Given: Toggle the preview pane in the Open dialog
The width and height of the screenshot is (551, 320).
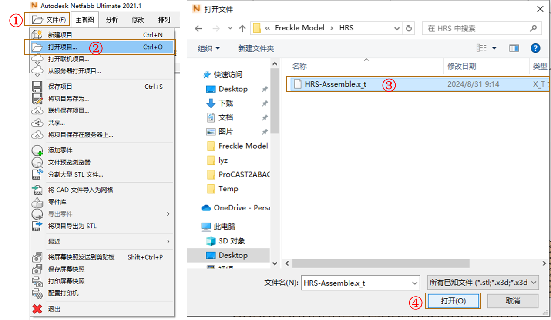Looking at the screenshot, I should pos(514,48).
